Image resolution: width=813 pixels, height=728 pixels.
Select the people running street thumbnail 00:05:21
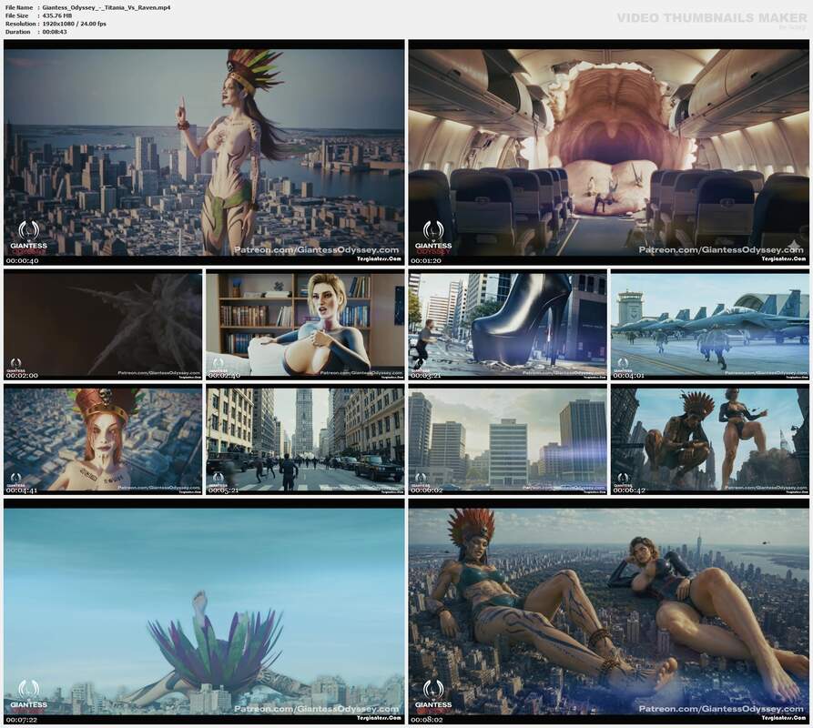pyautogui.click(x=305, y=440)
